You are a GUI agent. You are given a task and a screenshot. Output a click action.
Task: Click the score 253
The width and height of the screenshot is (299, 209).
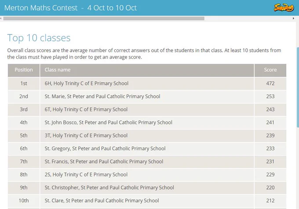tap(270, 97)
